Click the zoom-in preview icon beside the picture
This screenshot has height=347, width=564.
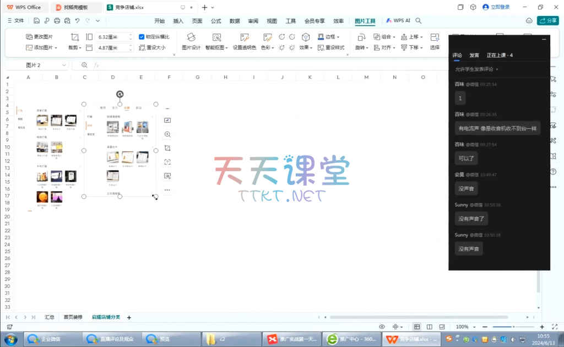pyautogui.click(x=167, y=134)
